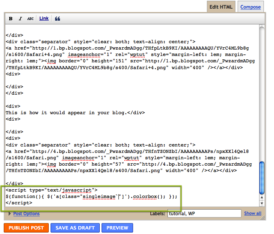274x234 pixels.
Task: Click the editor resize grip corner
Action: (x=263, y=217)
